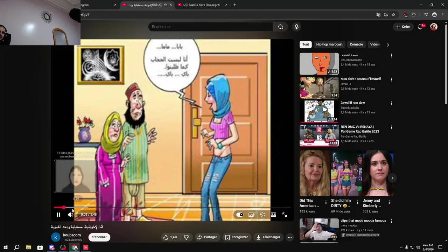Open the taskbar notification center icon
448x252 pixels.
coord(440,247)
